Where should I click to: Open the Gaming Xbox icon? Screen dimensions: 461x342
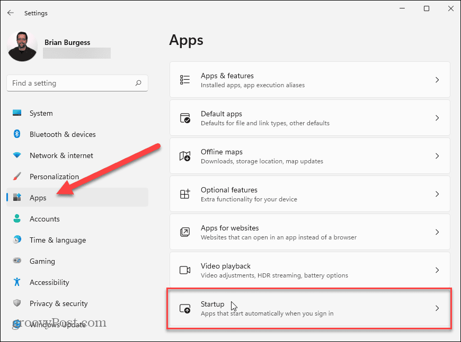tap(16, 261)
